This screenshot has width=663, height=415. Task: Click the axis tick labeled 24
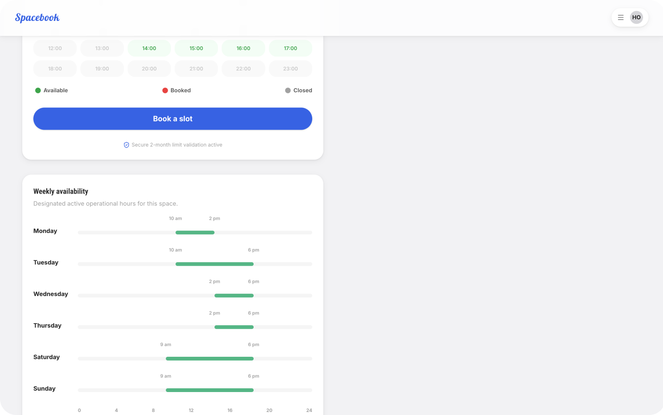coord(309,410)
